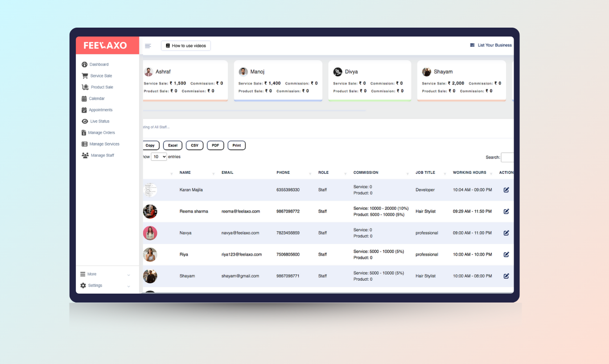
Task: Expand the Settings menu in the sidebar
Action: pyautogui.click(x=95, y=285)
